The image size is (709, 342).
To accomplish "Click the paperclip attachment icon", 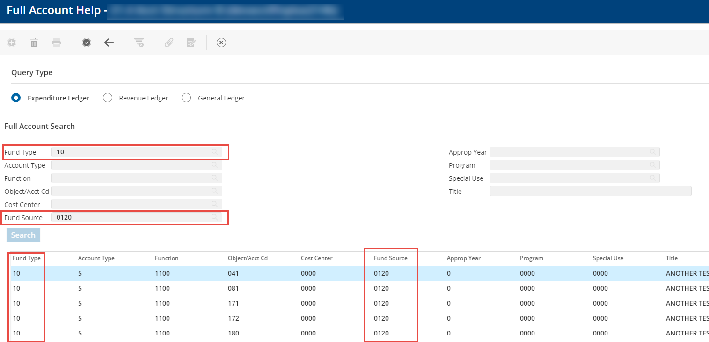I will pyautogui.click(x=169, y=43).
